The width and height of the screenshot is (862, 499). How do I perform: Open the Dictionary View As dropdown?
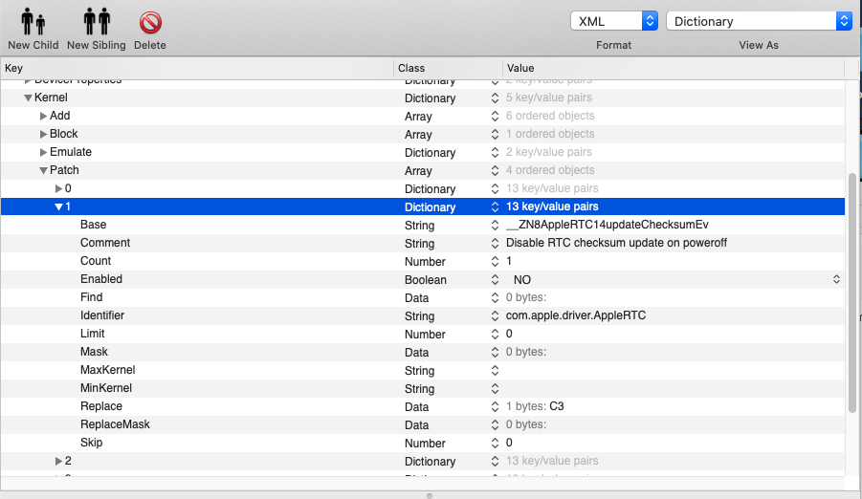click(x=759, y=21)
